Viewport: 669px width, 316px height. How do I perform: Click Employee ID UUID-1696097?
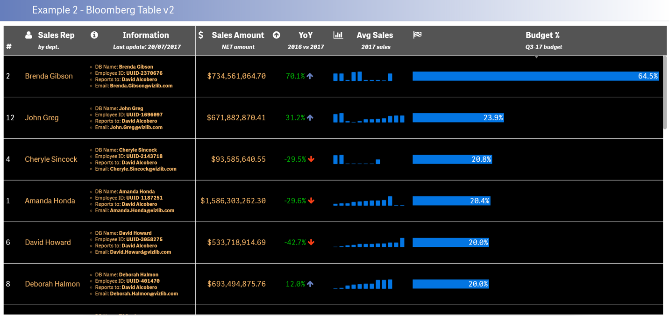click(x=144, y=115)
